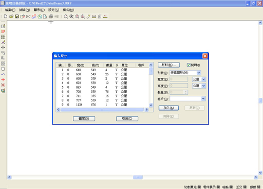Select row 6 with quantity 76

102,92
